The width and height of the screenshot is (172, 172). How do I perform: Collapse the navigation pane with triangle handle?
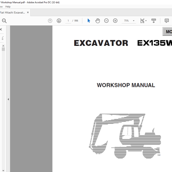tap(8, 99)
